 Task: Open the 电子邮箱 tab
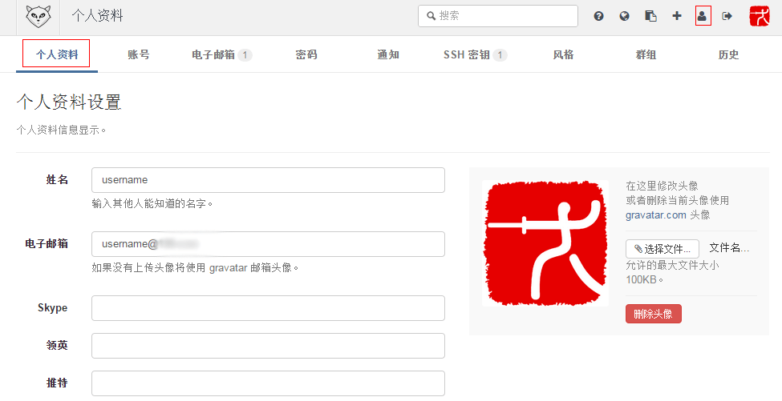point(221,55)
